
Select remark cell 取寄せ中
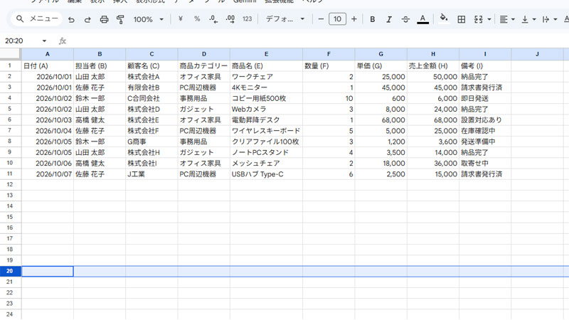[x=485, y=164]
